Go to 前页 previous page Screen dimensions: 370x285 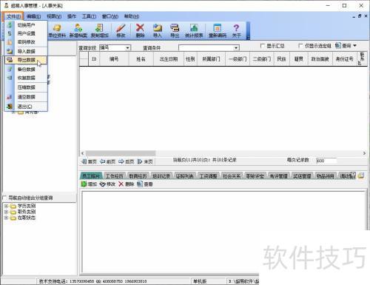[x=107, y=161]
